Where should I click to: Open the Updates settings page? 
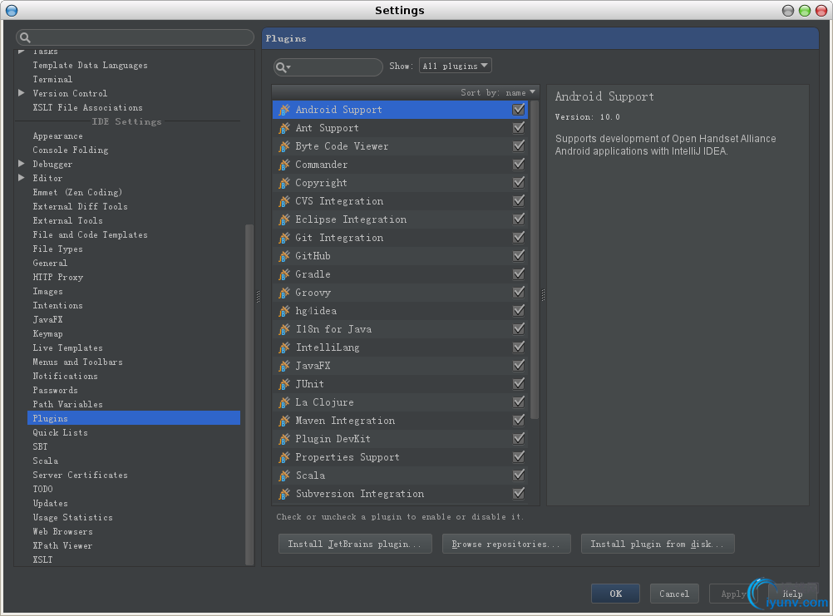click(x=51, y=503)
